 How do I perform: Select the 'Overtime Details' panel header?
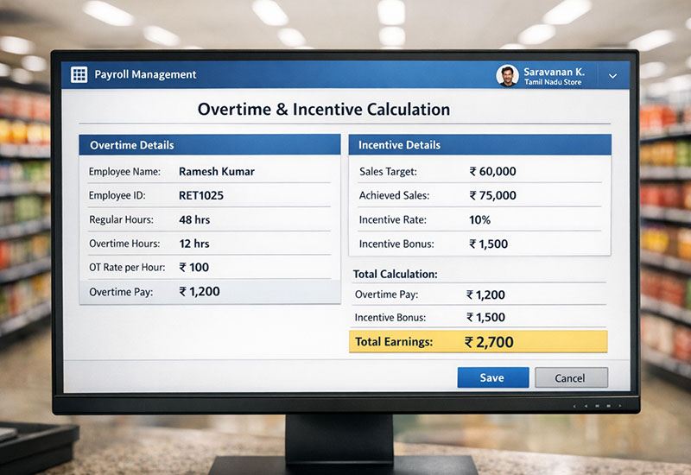[x=210, y=145]
